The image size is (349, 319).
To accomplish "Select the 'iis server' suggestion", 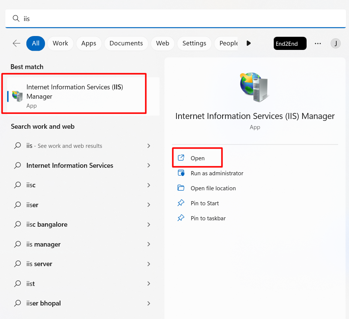I will 83,264.
